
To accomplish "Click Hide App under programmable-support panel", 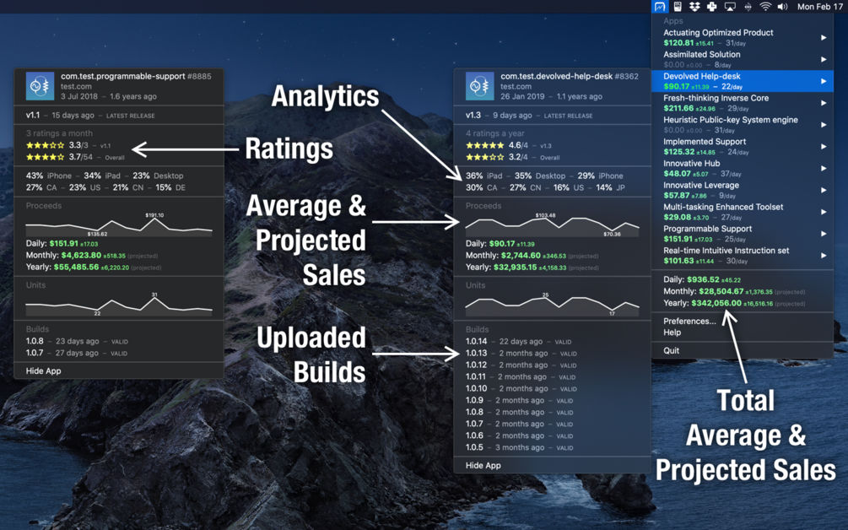I will pyautogui.click(x=43, y=371).
